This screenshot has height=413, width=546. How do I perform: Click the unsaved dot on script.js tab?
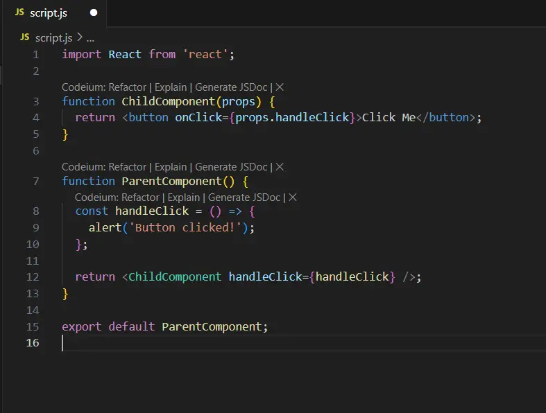coord(94,13)
